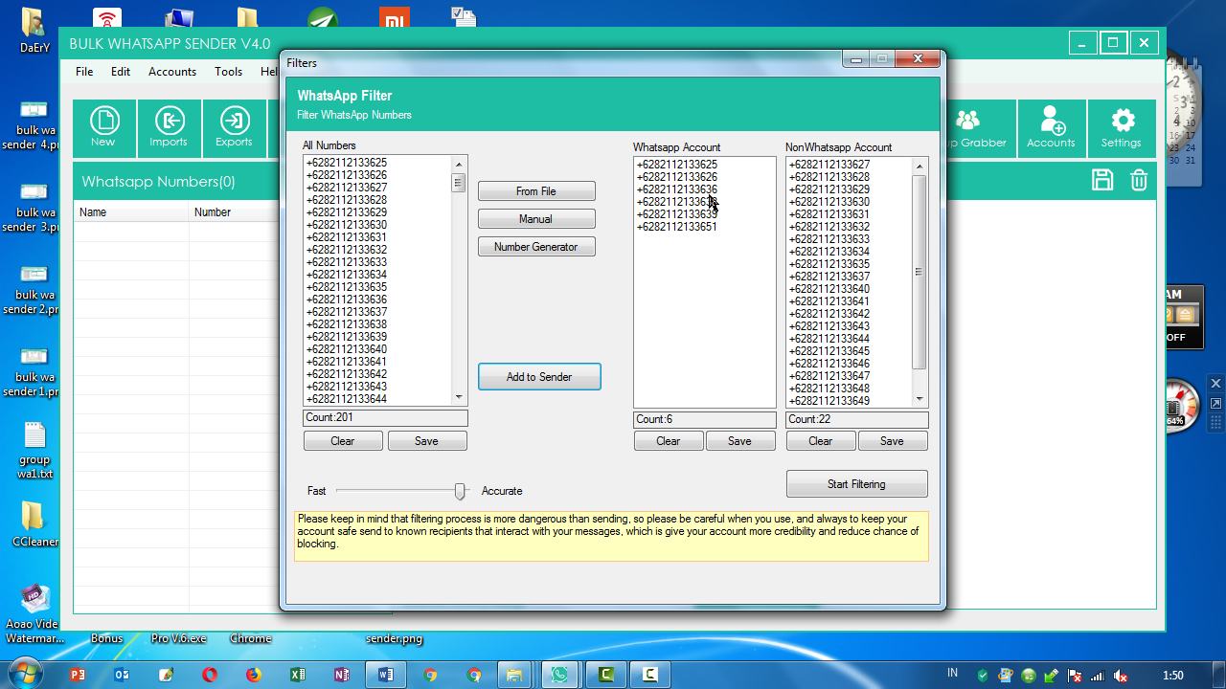Clear the Whatsapp Account list
This screenshot has width=1226, height=689.
669,441
